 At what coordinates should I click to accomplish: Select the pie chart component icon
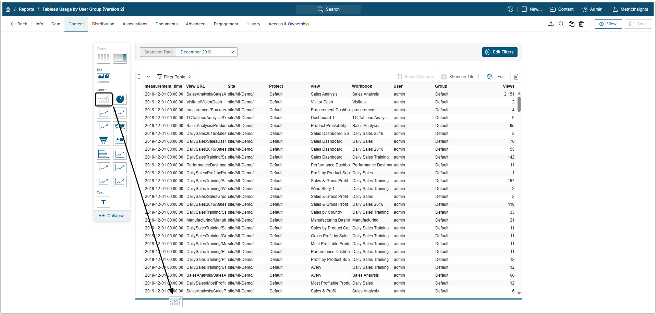pos(120,99)
